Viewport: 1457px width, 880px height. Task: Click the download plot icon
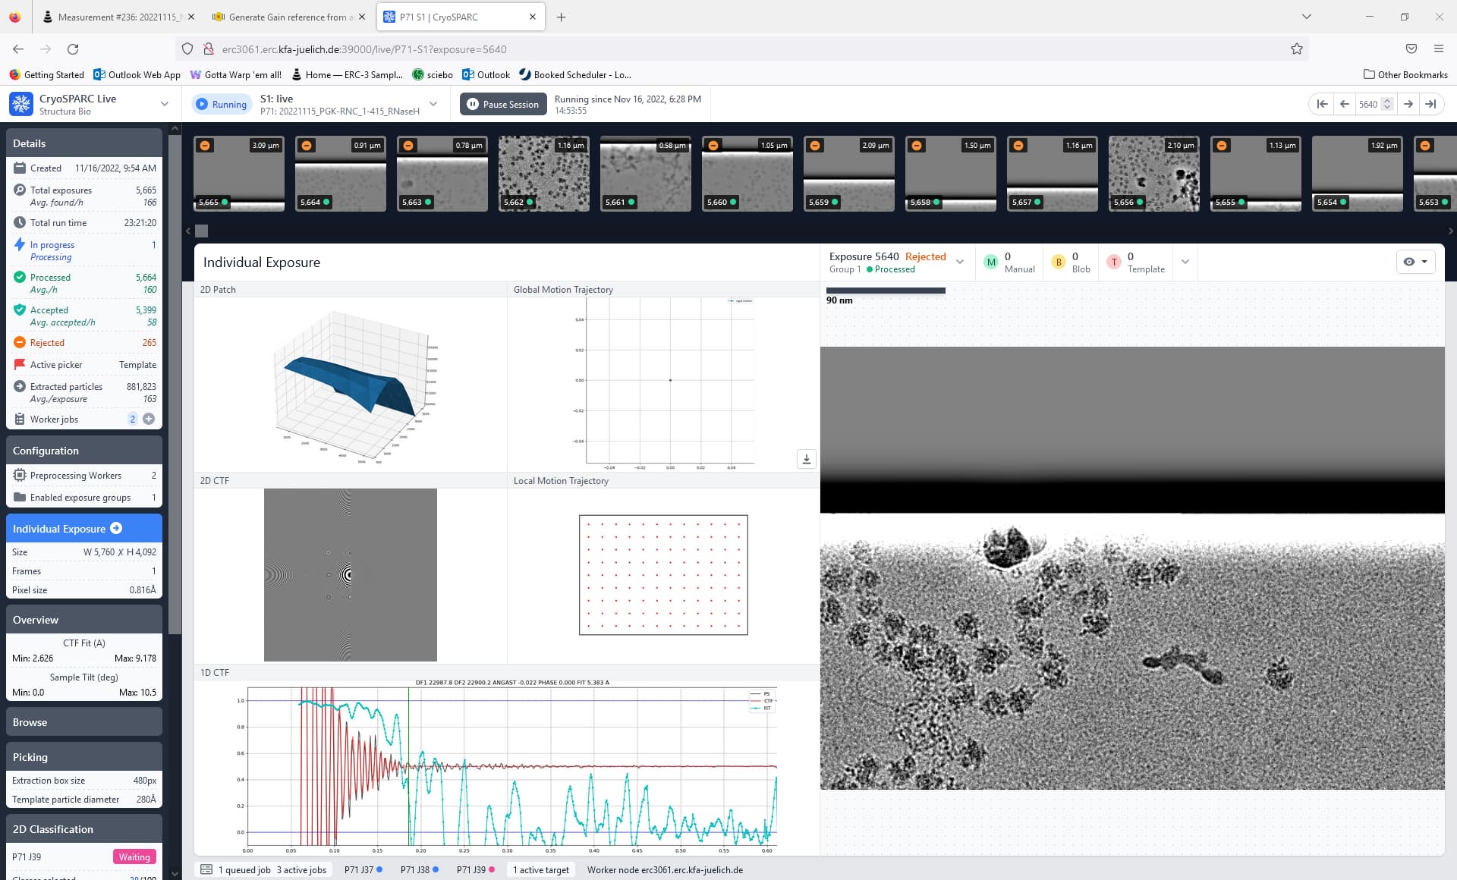tap(807, 458)
